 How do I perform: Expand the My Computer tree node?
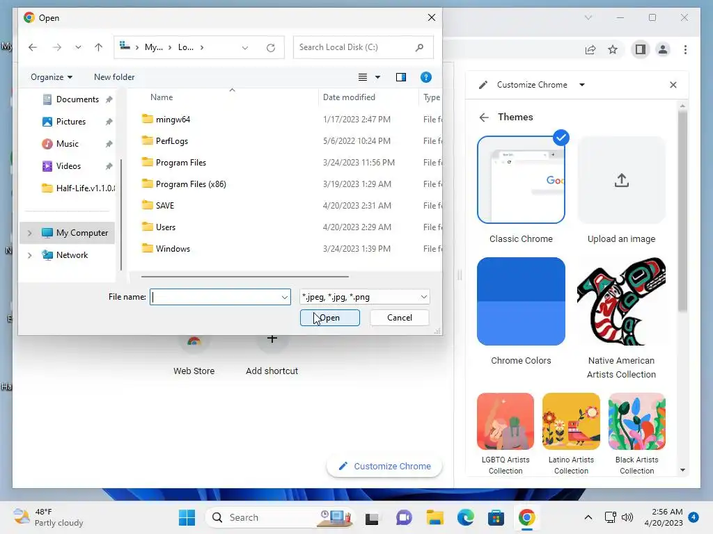tap(29, 233)
